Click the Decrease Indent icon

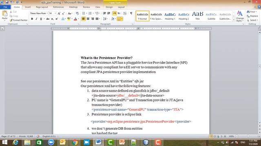tap(104, 13)
